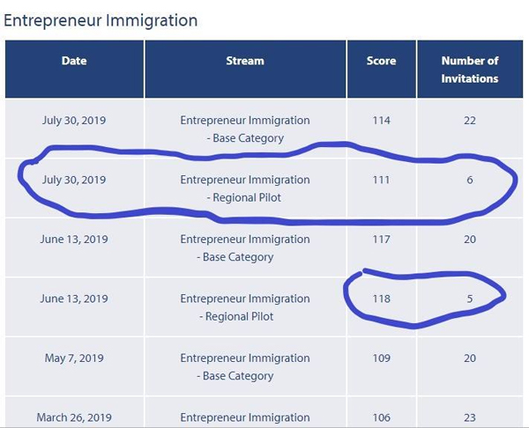The image size is (529, 428).
Task: Click the May 7, 2019 date cell
Action: 74,358
